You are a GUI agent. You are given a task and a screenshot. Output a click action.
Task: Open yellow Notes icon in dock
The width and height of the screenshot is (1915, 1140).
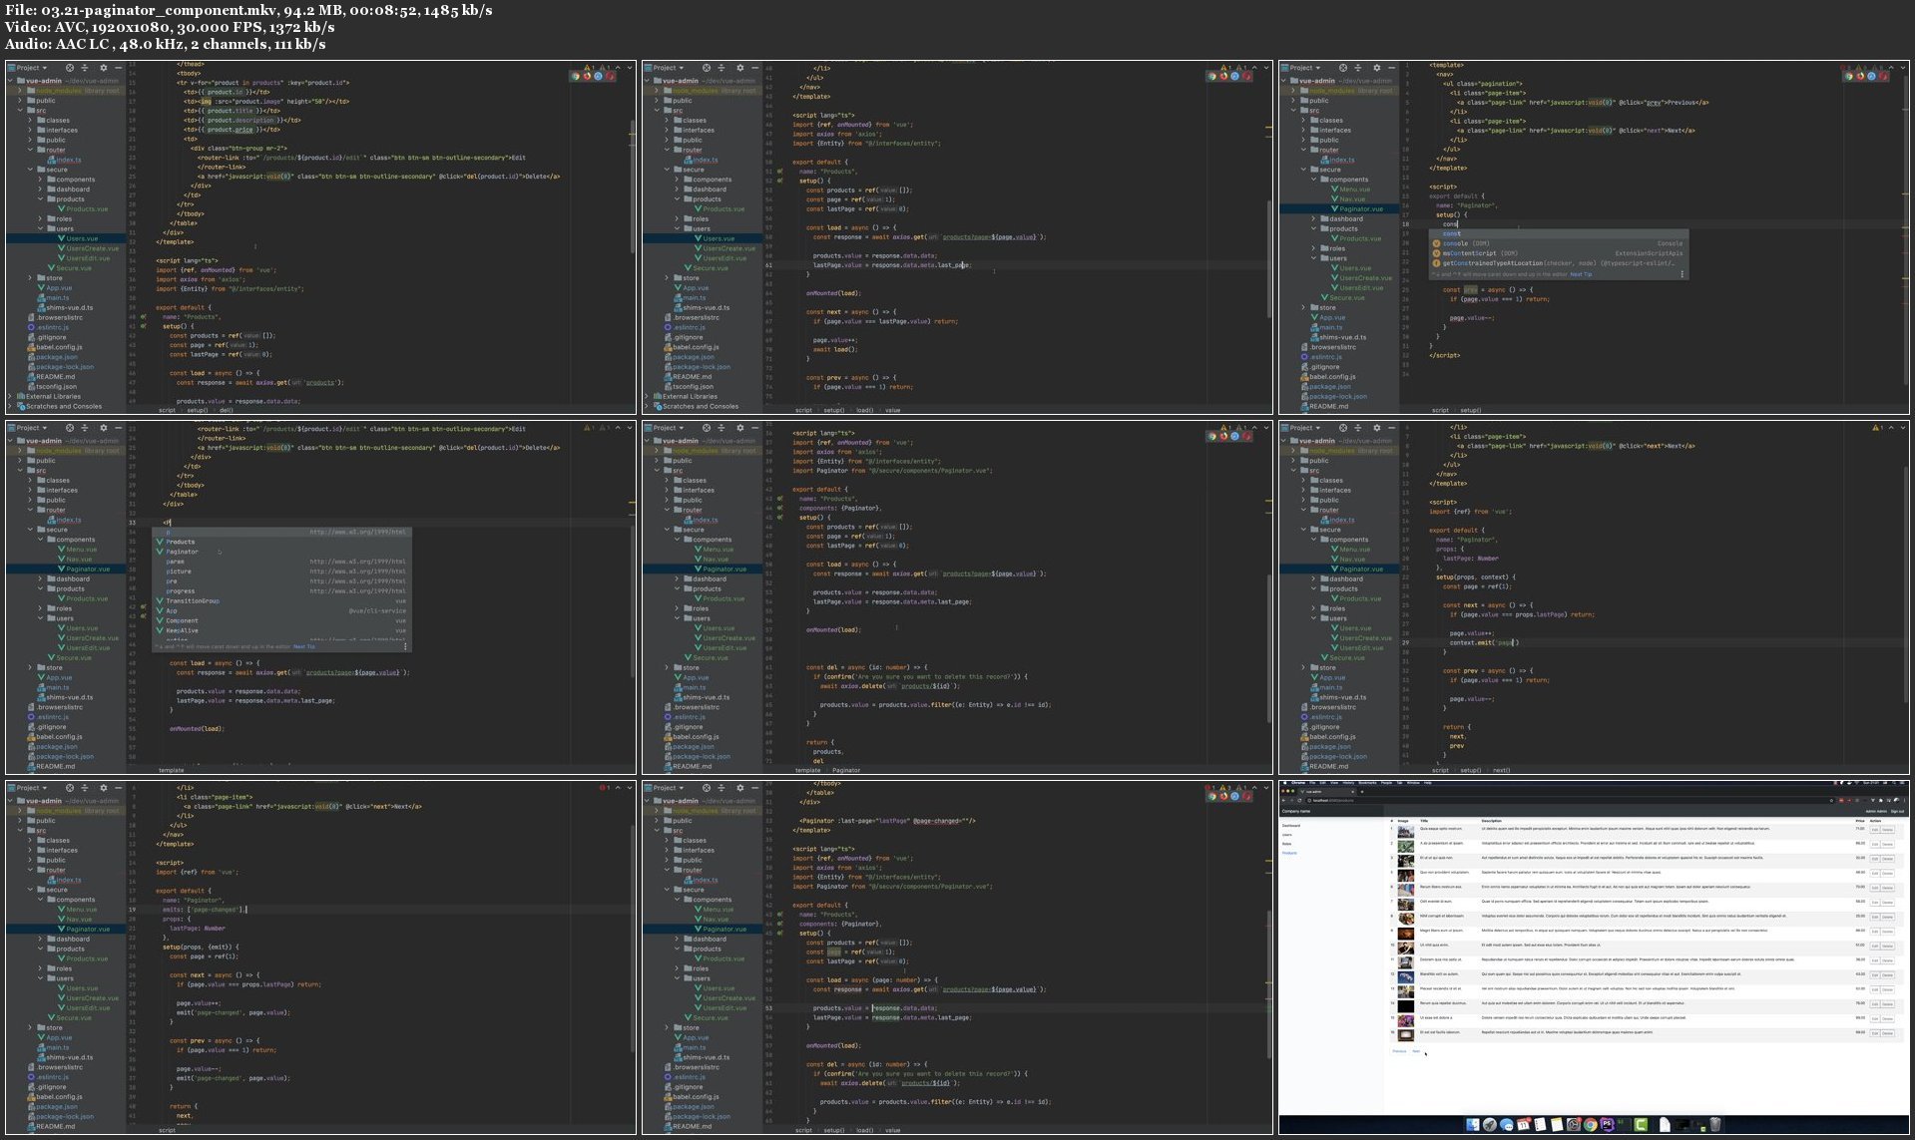(1557, 1124)
